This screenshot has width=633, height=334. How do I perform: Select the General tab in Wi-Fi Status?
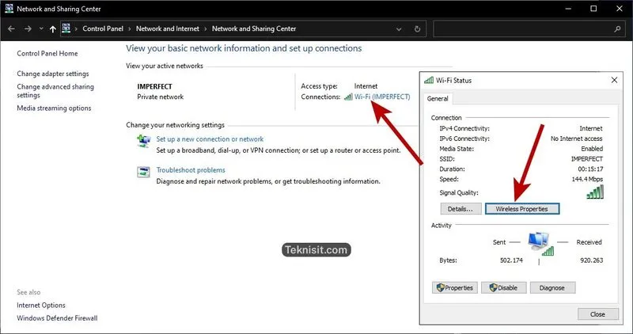pos(438,99)
